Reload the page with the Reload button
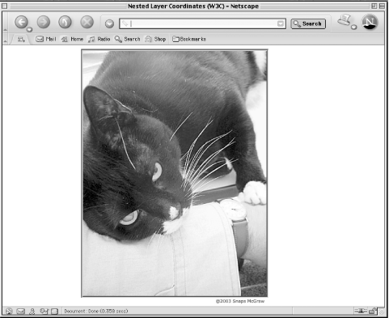Viewport: 389px width, 318px height. 65,22
